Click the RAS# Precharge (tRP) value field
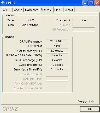The height and width of the screenshot is (113, 100). click(x=57, y=60)
